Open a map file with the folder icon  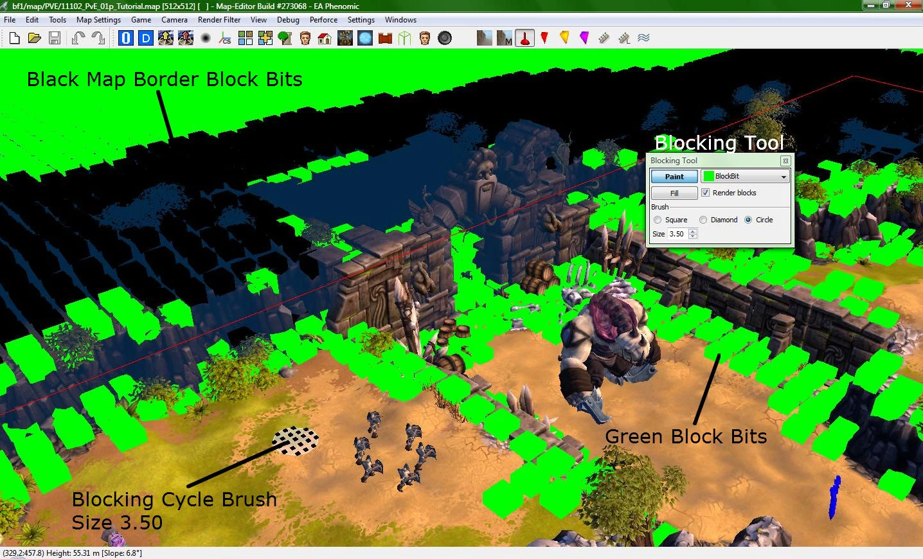coord(35,39)
